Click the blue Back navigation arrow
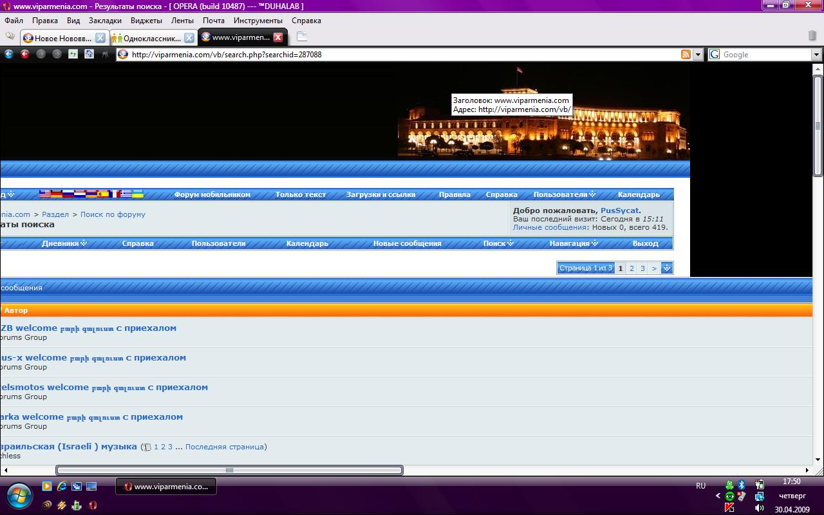 9,55
